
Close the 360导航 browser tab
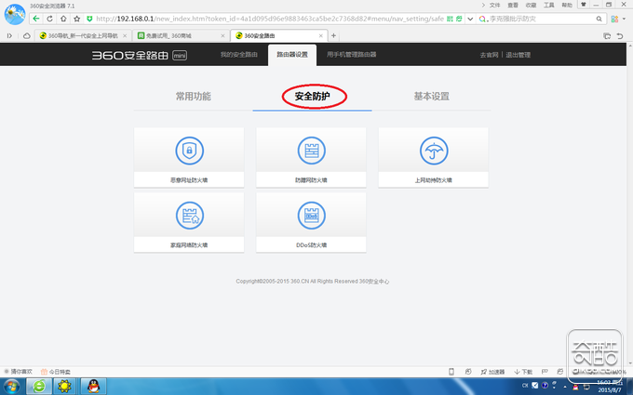click(125, 36)
